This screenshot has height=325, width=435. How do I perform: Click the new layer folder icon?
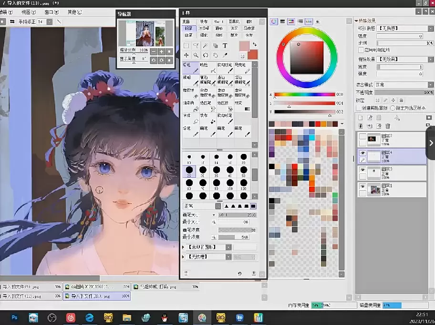tap(379, 118)
